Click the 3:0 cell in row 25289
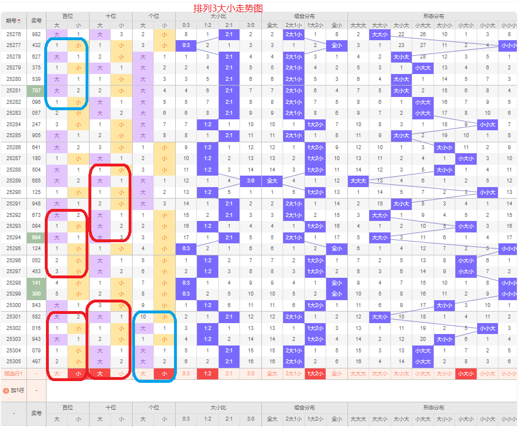This screenshot has height=427, width=518. (x=251, y=181)
